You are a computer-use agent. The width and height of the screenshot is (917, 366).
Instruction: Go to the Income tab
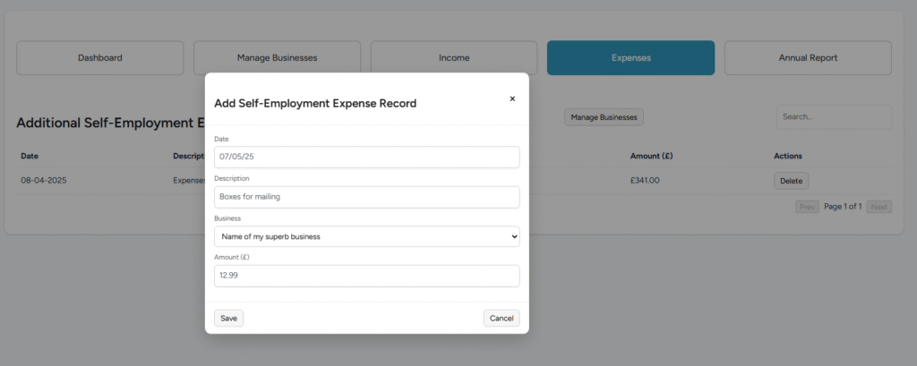[x=454, y=58]
